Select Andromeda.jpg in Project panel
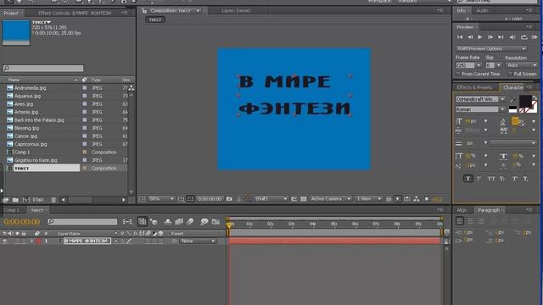543x305 pixels. pyautogui.click(x=31, y=88)
